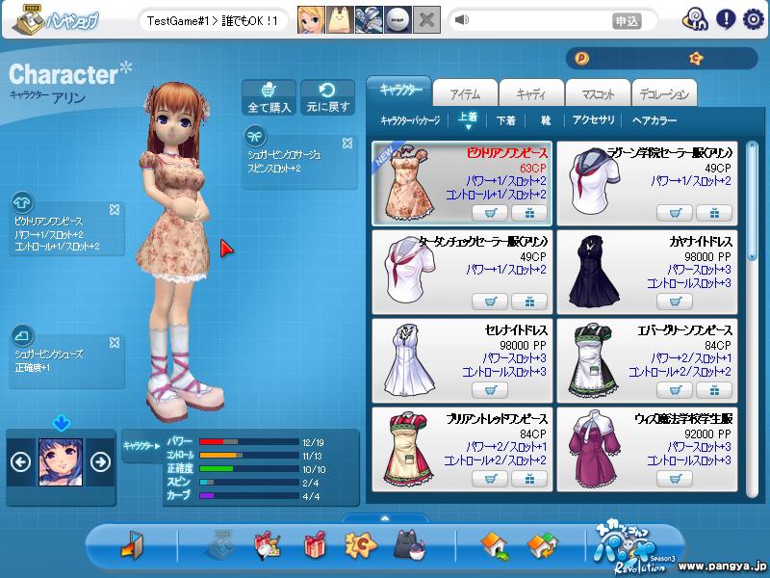Expand the bottom menu bar up arrow
The image size is (770, 578).
[385, 518]
